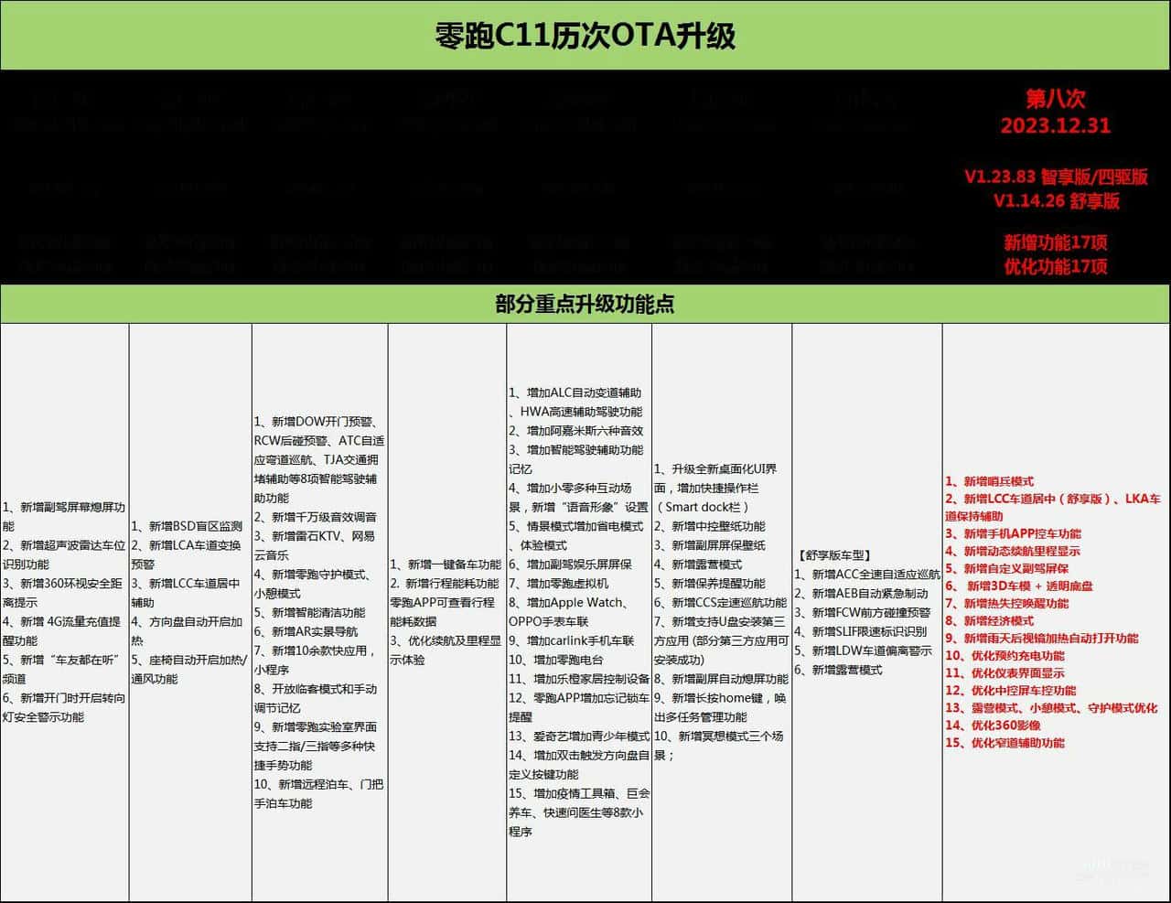Click the red line 优化预约充电功能
Screen dimensions: 1171x903
pos(1004,656)
